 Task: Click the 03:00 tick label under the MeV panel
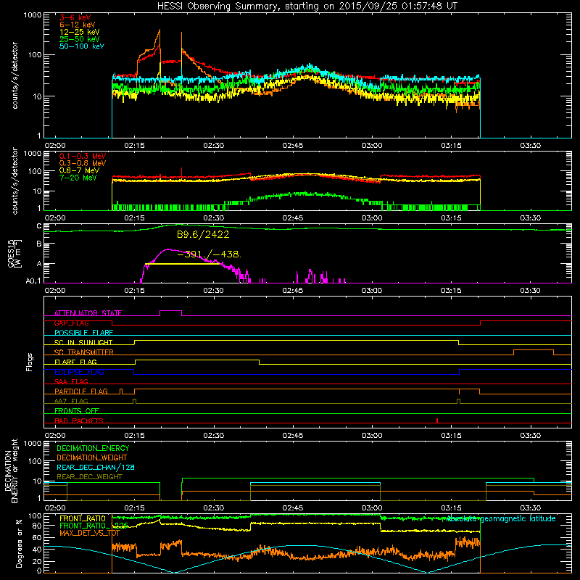pos(372,218)
